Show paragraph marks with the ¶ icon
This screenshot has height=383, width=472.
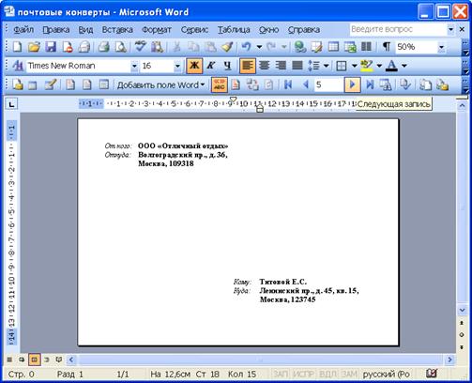[x=387, y=47]
